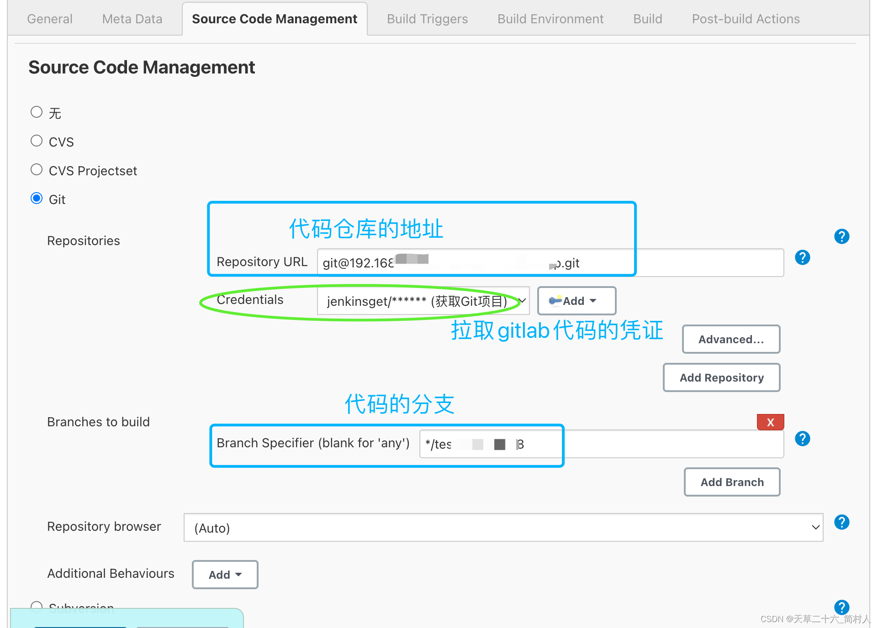This screenshot has width=878, height=628.
Task: Open help for the Repositories section
Action: pyautogui.click(x=841, y=236)
